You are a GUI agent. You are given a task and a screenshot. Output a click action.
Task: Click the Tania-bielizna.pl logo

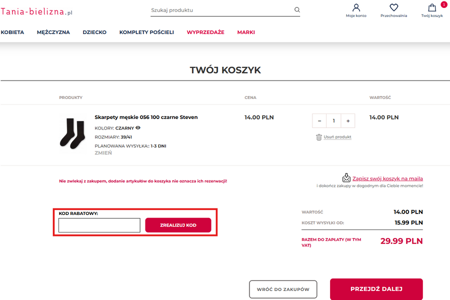point(36,11)
